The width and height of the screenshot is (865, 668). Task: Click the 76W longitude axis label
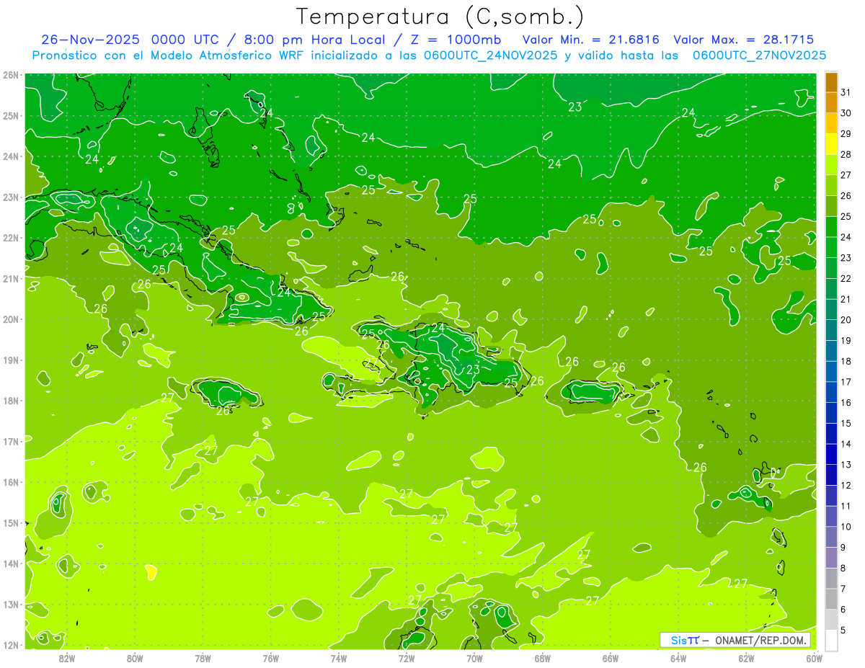click(270, 658)
